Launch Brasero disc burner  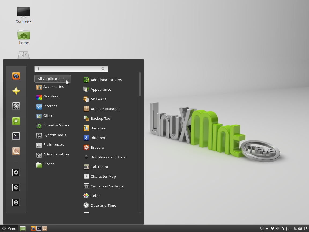(94, 148)
